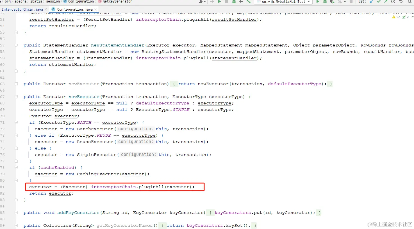Click the class icon on the Configuration.java tab
This screenshot has width=414, height=229.
pyautogui.click(x=53, y=9)
